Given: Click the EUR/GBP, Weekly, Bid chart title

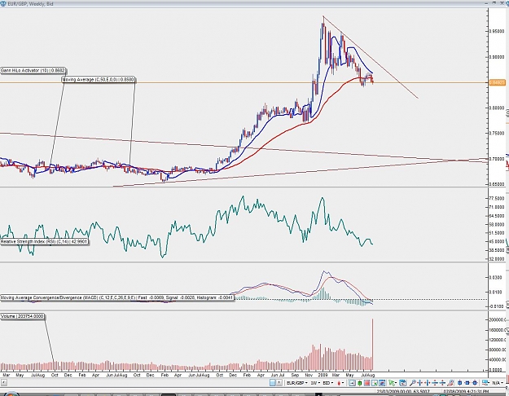Looking at the screenshot, I should click(x=30, y=4).
